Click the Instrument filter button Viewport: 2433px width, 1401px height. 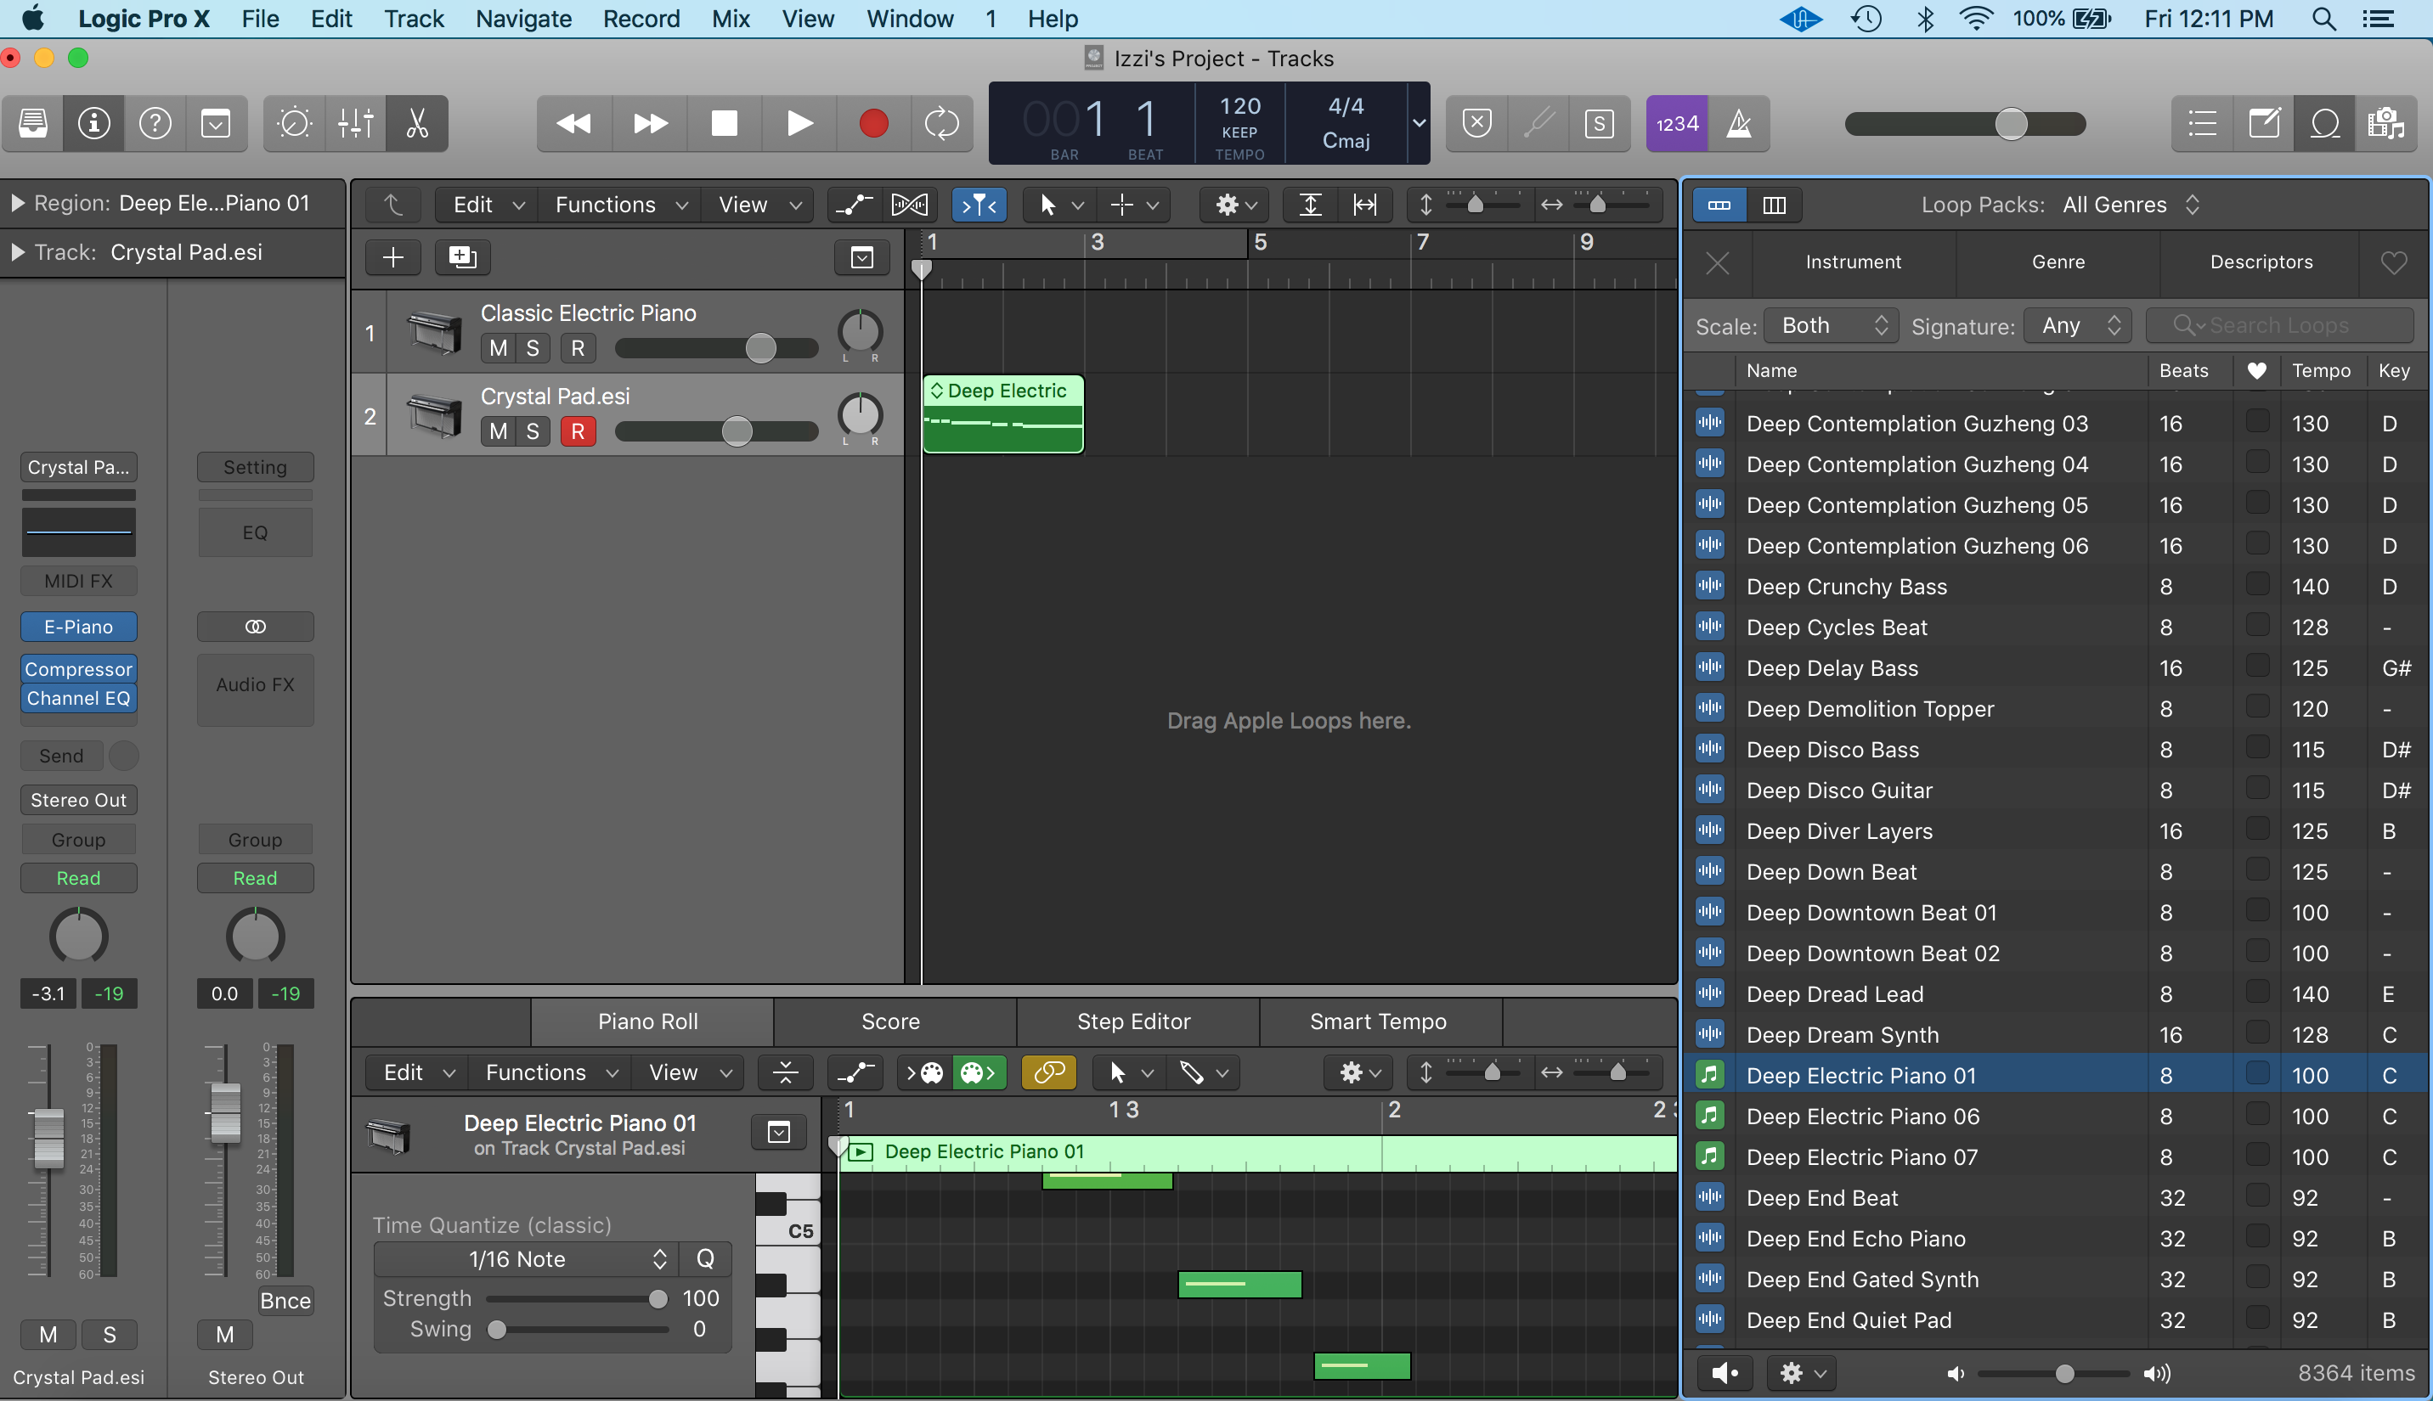[x=1853, y=262]
